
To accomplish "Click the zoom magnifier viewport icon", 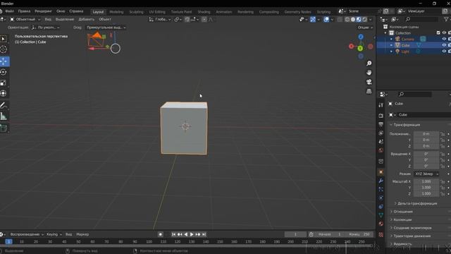I will coord(369,64).
